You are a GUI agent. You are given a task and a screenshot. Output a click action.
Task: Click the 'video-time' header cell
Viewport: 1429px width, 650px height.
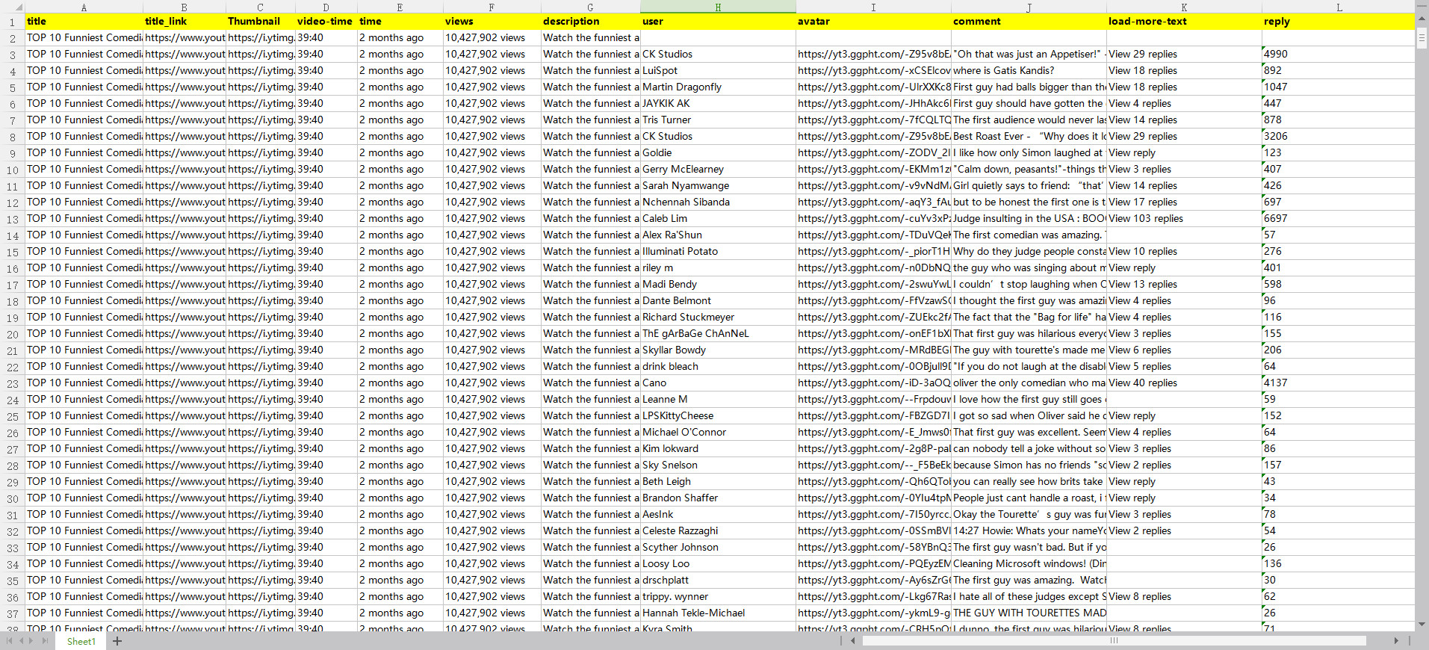pyautogui.click(x=326, y=22)
